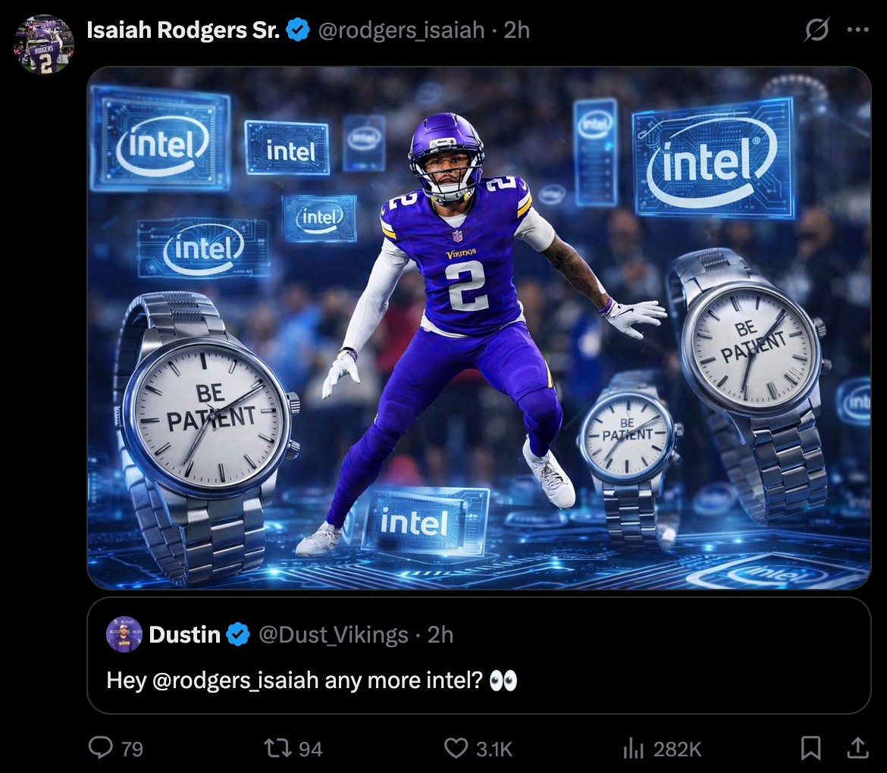Open the quoted tweet text
Screen dimensions: 887x773
click(x=312, y=681)
